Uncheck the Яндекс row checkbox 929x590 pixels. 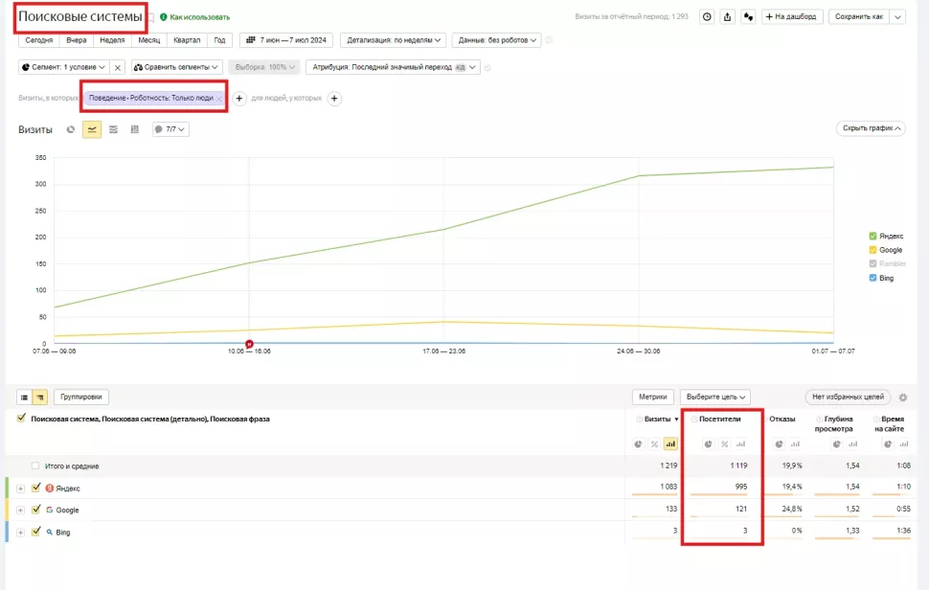tap(36, 488)
